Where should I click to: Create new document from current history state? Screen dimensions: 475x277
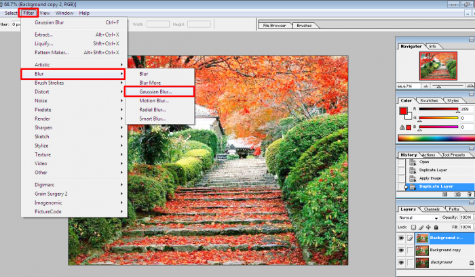coord(444,194)
